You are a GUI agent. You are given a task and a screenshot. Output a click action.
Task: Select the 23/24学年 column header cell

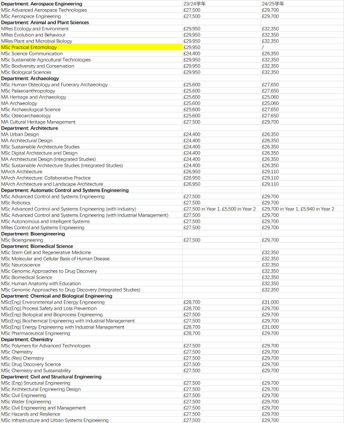pos(221,4)
